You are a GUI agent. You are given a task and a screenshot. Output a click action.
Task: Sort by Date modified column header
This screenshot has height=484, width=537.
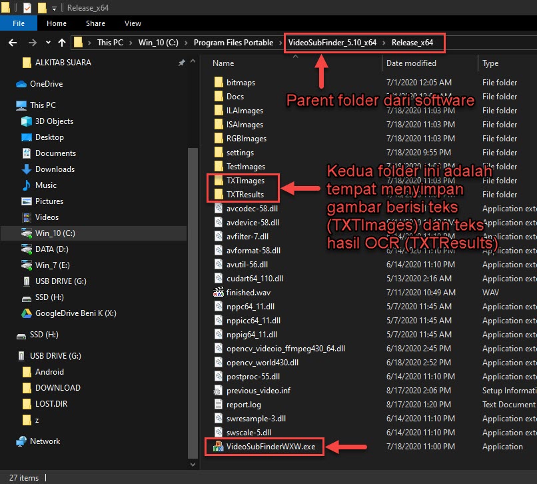(x=411, y=63)
